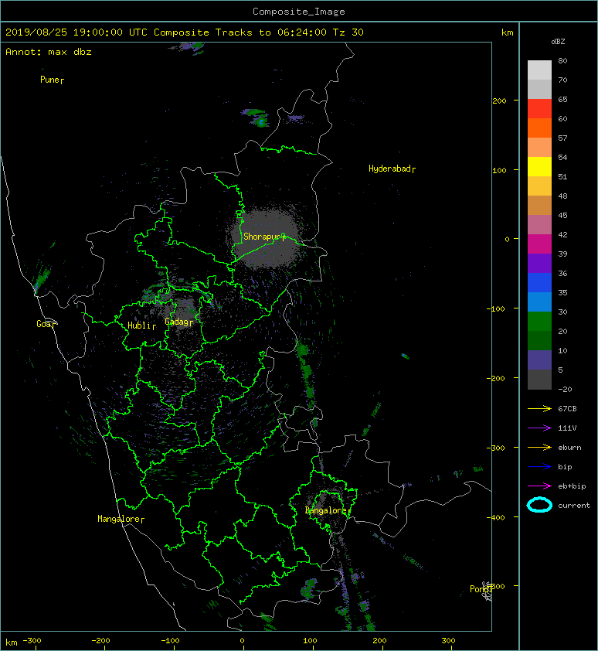The height and width of the screenshot is (651, 598).
Task: Click the 0 tick on bottom axis
Action: [x=243, y=641]
